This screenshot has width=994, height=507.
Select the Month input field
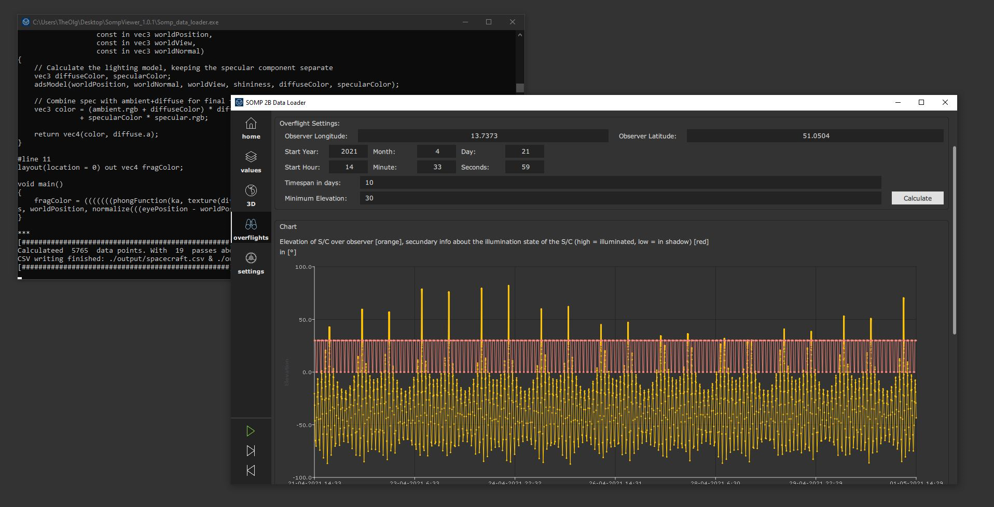pyautogui.click(x=436, y=152)
